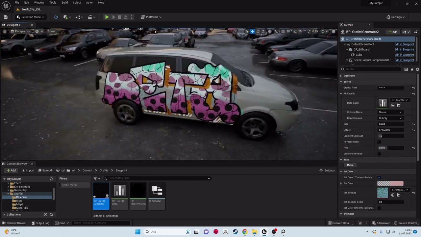Image resolution: width=421 pixels, height=237 pixels.
Task: Click the Hue value slider
Action: tap(391, 148)
